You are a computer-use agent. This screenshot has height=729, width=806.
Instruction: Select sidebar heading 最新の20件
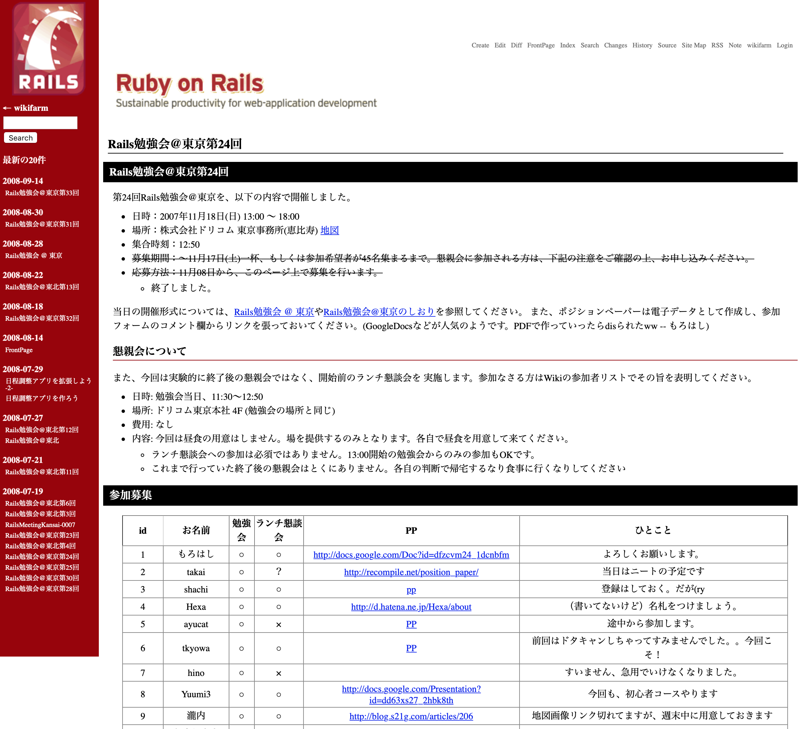click(x=24, y=160)
